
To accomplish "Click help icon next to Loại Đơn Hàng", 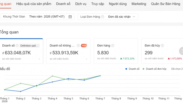I will [103, 17].
